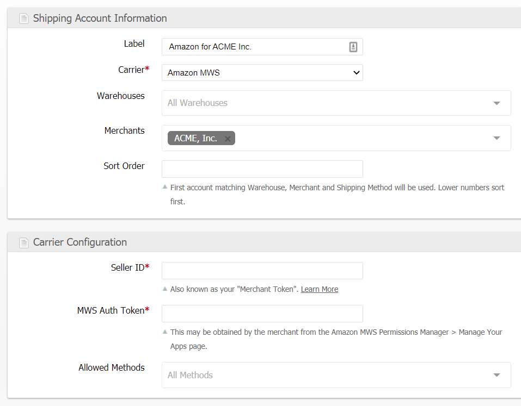Screen dimensions: 521x406
Task: Open the Carrier dropdown showing Amazon MWS
Action: (262, 72)
